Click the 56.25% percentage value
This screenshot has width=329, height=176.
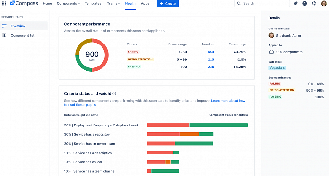pos(240,67)
